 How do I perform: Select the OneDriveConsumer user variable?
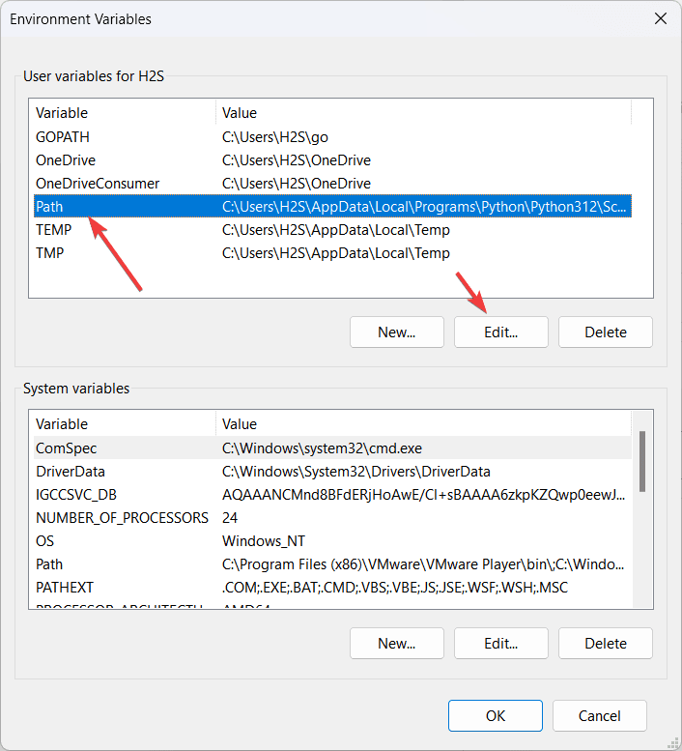(332, 184)
